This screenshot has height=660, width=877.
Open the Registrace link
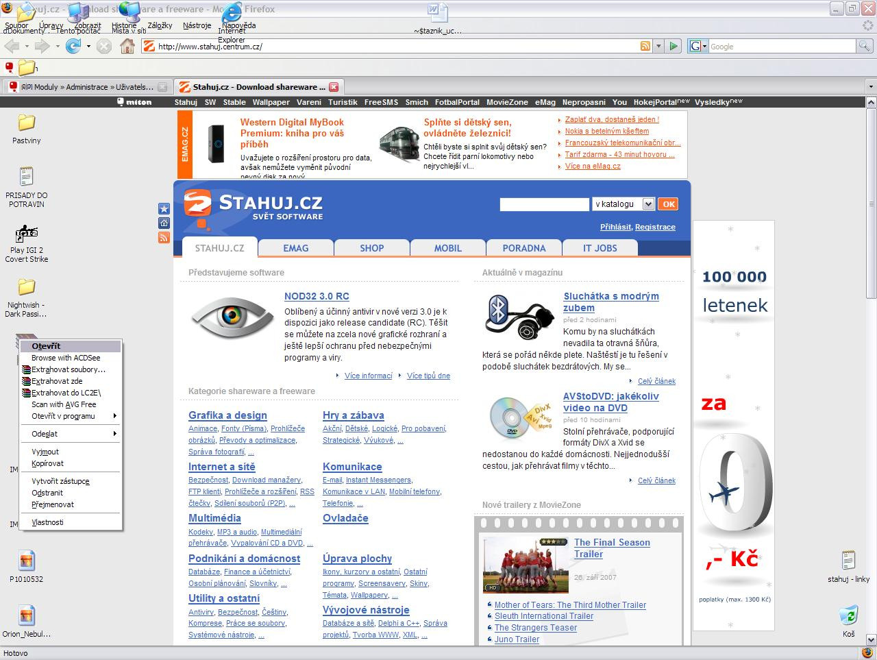[x=655, y=227]
